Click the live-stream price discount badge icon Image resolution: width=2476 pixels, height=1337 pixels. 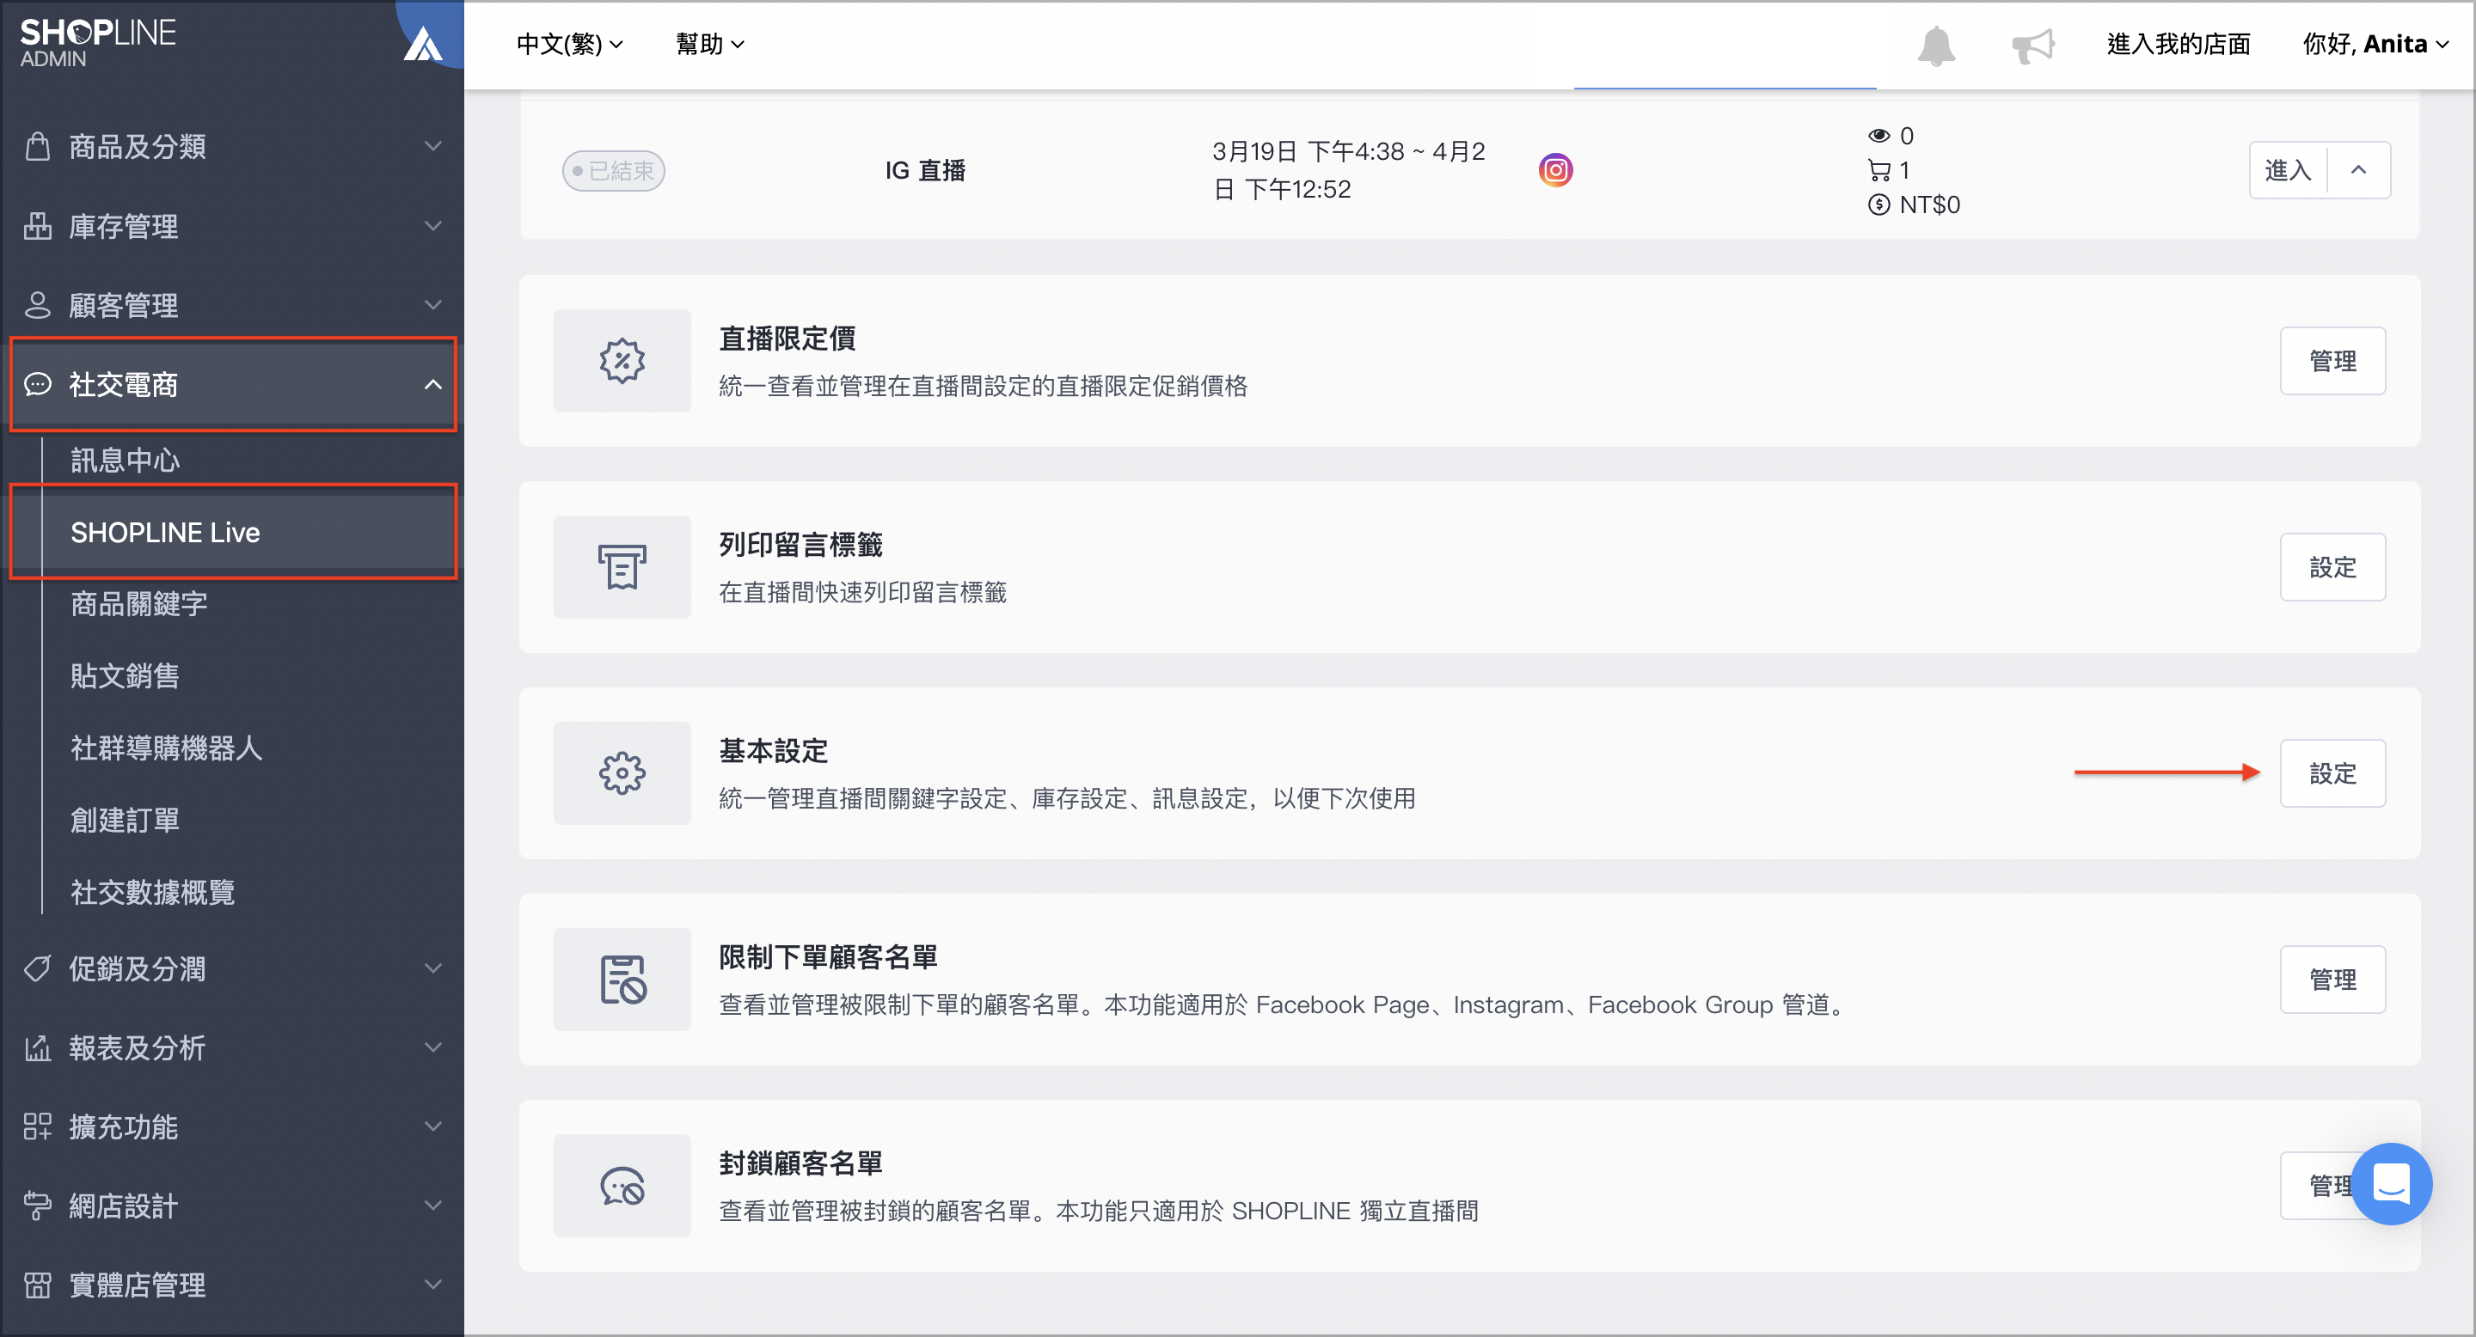[x=622, y=361]
